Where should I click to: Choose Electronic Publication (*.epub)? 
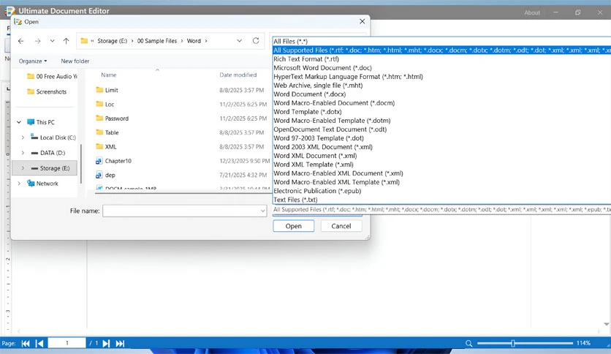[442, 191]
